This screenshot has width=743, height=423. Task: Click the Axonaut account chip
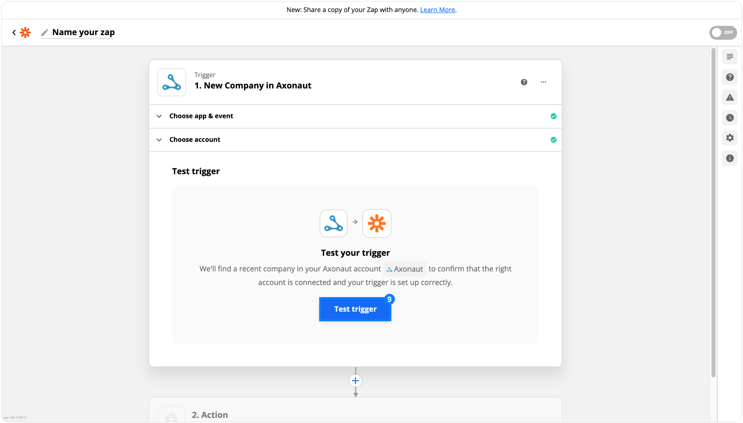(405, 269)
